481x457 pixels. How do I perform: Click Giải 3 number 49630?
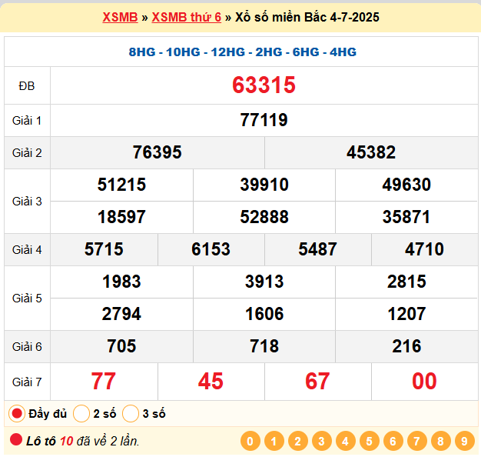point(406,185)
